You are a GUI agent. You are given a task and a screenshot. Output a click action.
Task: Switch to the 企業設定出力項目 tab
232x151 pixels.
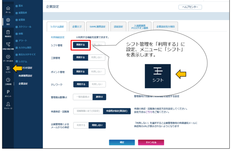[166, 27]
